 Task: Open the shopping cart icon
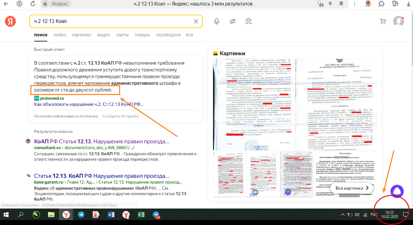click(382, 21)
